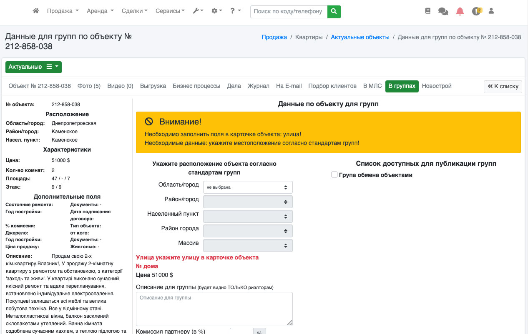This screenshot has height=334, width=528.
Task: Click the К списку button
Action: 503,87
